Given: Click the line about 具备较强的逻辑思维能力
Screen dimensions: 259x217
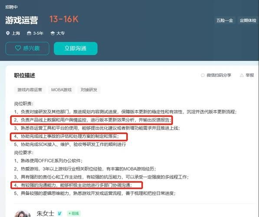Looking at the screenshot, I should click(x=95, y=193).
